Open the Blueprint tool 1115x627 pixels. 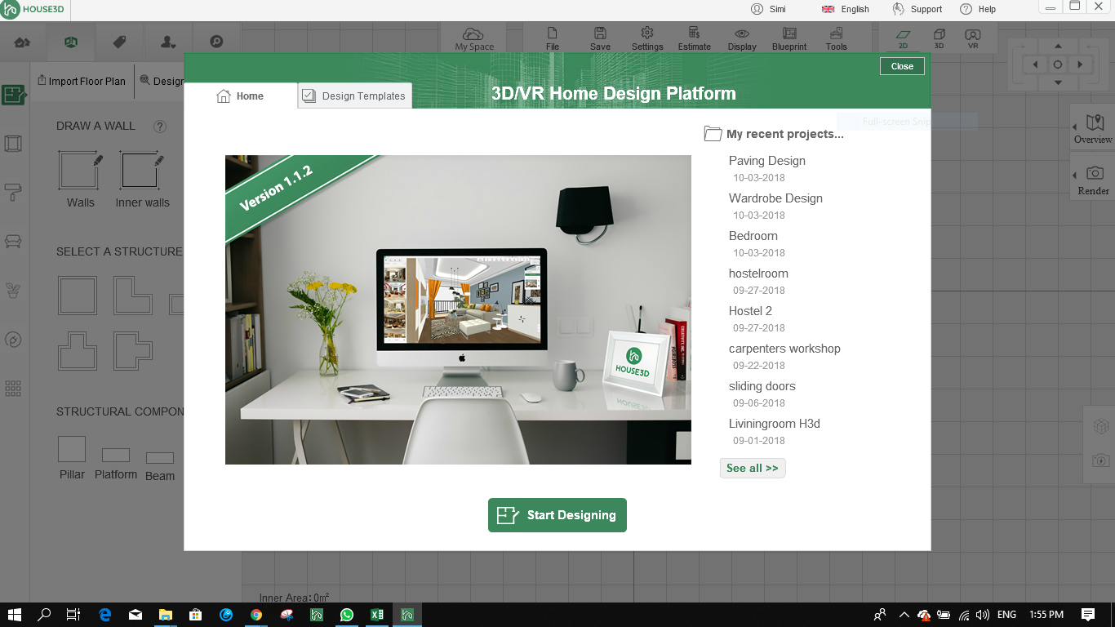coord(789,38)
